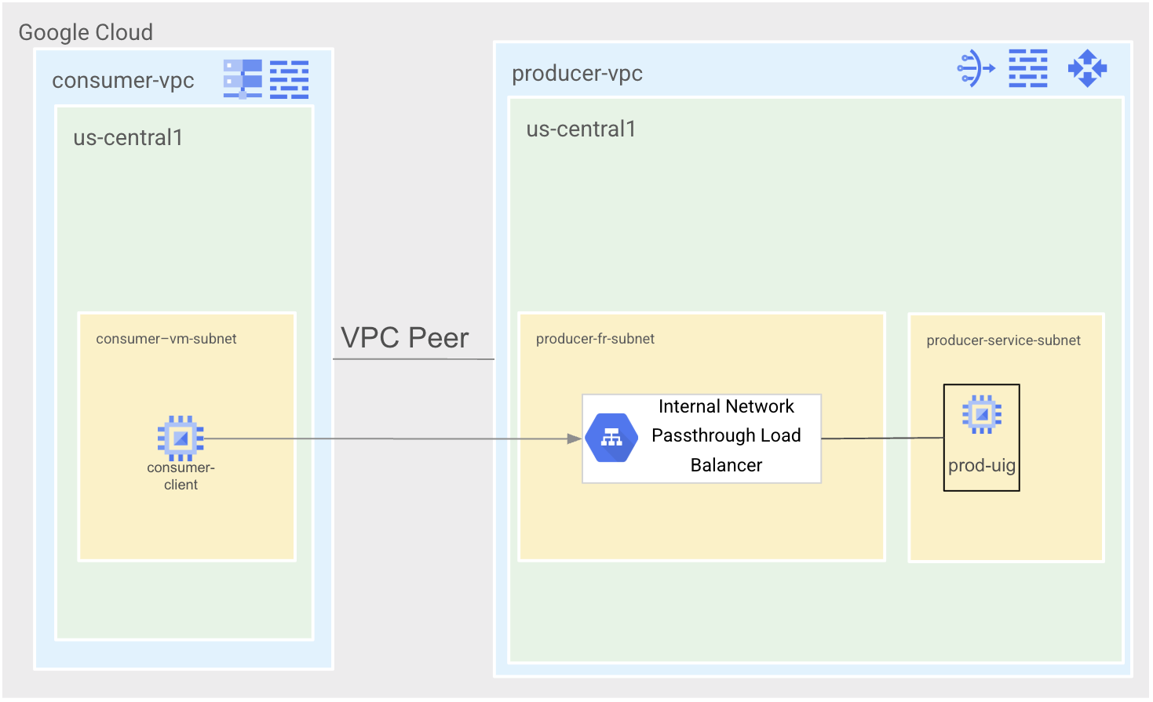Click the consumer-client text label
The width and height of the screenshot is (1153, 702).
pyautogui.click(x=181, y=476)
